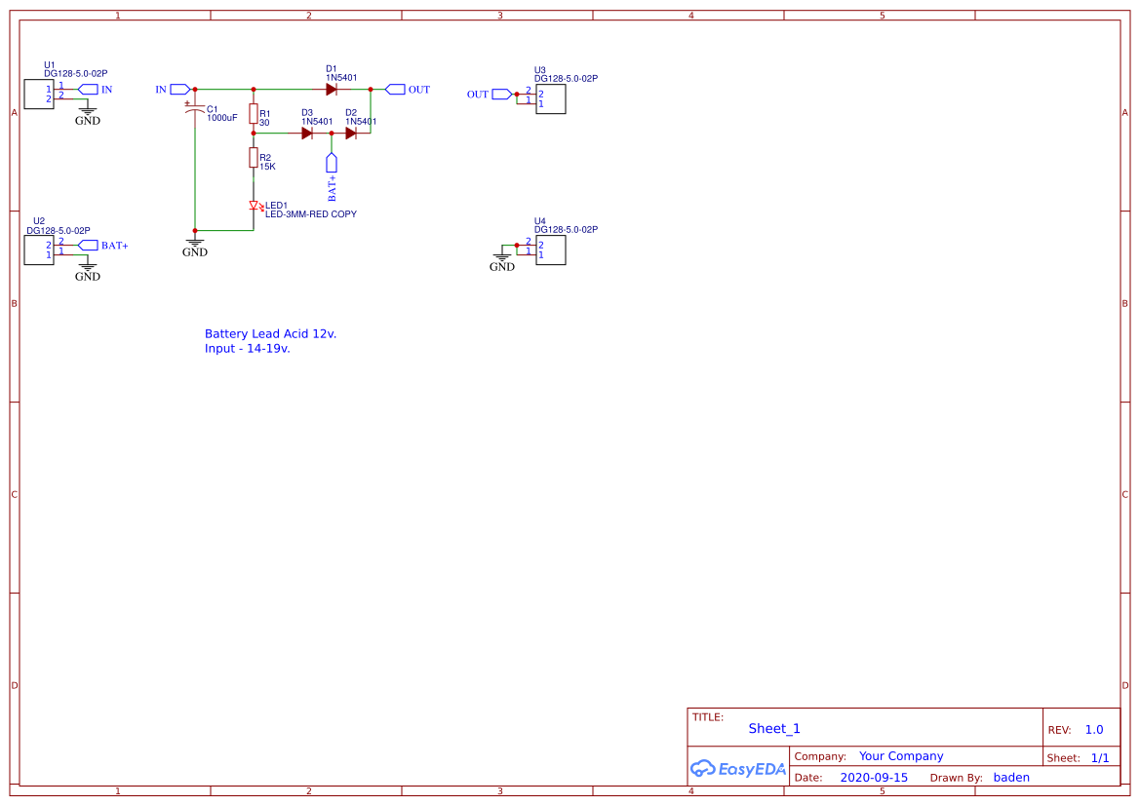Select the GND symbol below LED1
Image resolution: width=1140 pixels, height=806 pixels.
point(194,242)
